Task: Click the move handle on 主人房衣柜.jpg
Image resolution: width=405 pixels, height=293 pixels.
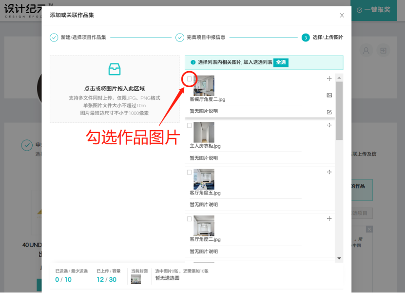Action: [329, 125]
